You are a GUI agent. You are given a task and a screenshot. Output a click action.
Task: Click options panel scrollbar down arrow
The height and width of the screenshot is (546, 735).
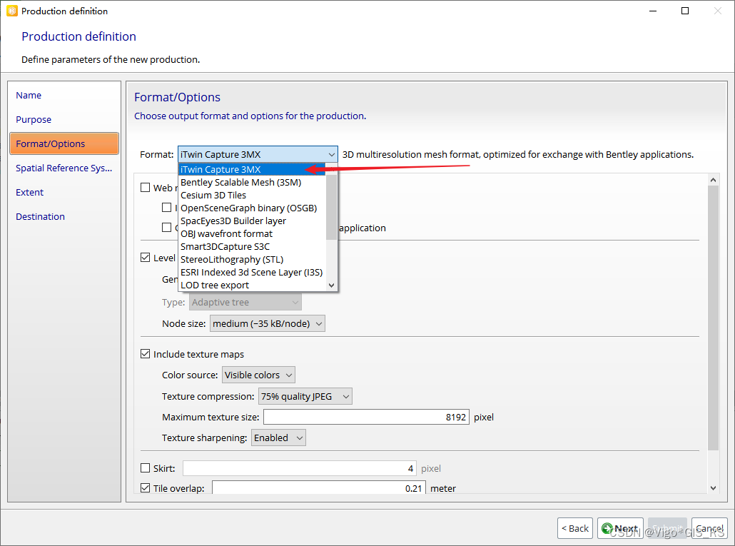coord(713,488)
